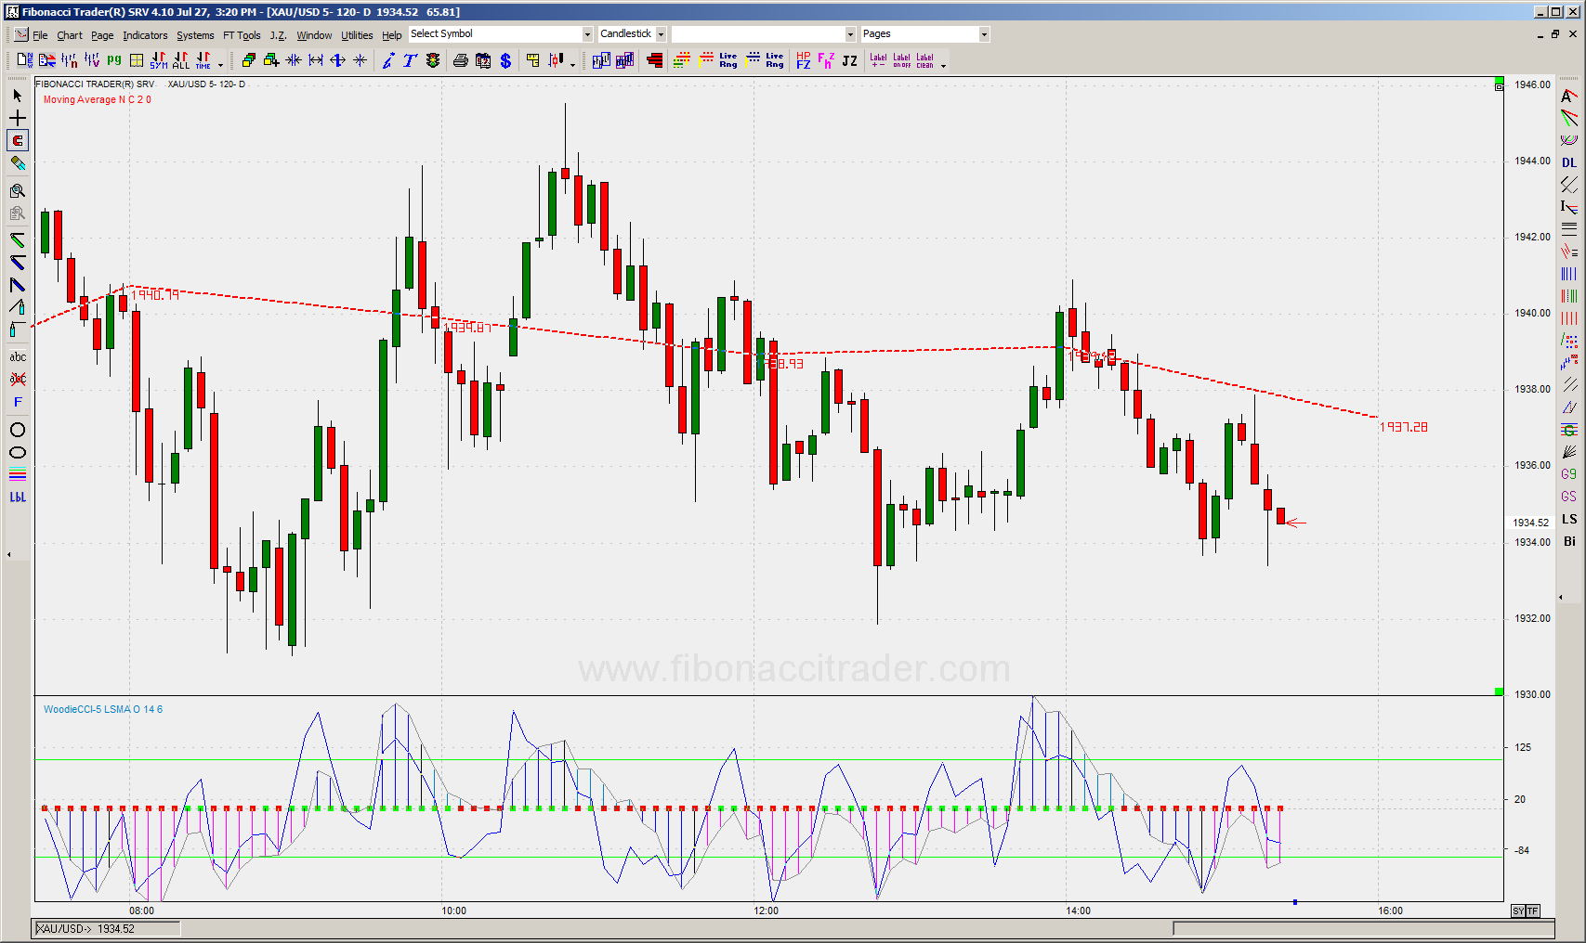The height and width of the screenshot is (943, 1586).
Task: Toggle Label on/off button
Action: (901, 60)
